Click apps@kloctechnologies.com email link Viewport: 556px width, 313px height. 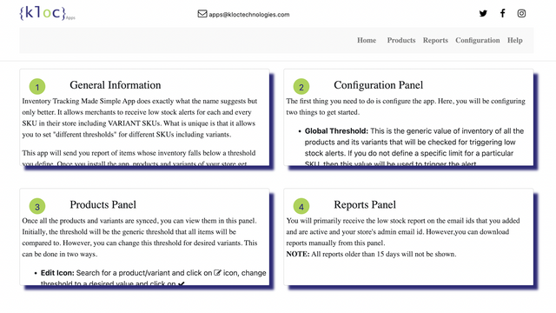point(249,15)
